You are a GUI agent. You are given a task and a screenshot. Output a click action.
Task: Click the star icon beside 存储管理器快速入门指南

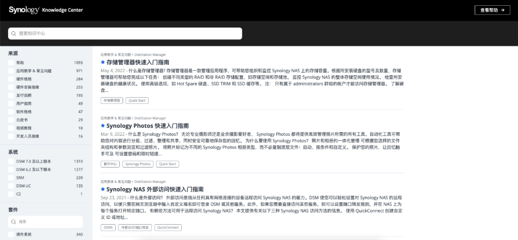[x=103, y=62]
